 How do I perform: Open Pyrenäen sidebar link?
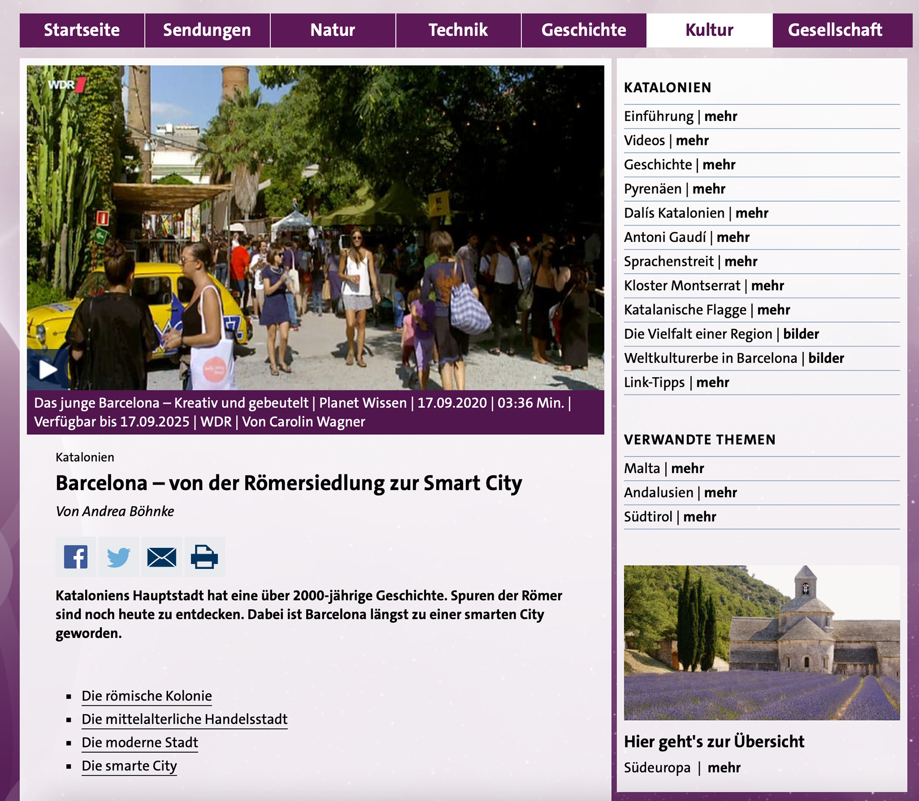coord(674,189)
